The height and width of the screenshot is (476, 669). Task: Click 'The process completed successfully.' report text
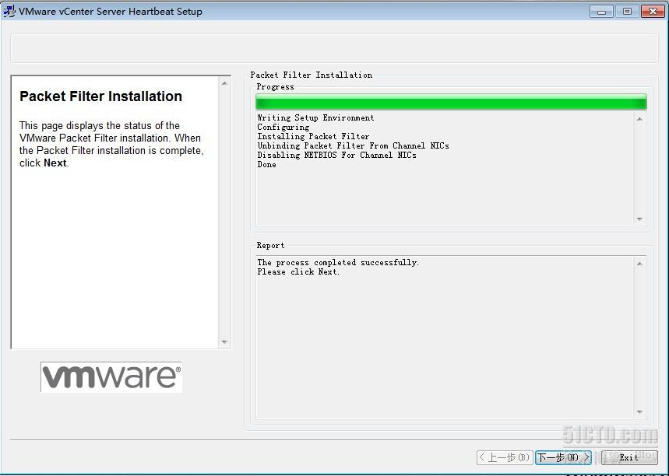pyautogui.click(x=338, y=263)
